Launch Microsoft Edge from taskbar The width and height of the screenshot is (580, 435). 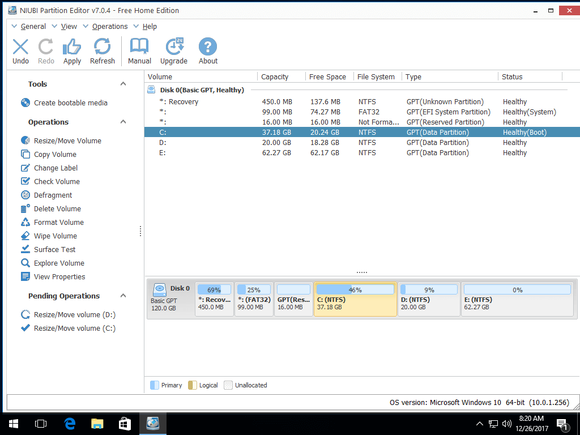click(70, 424)
